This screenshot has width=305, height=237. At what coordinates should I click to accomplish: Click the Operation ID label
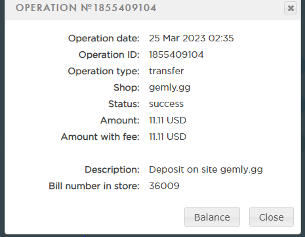coord(109,54)
